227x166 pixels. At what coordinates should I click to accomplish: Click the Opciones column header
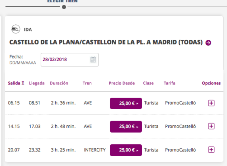[211, 83]
